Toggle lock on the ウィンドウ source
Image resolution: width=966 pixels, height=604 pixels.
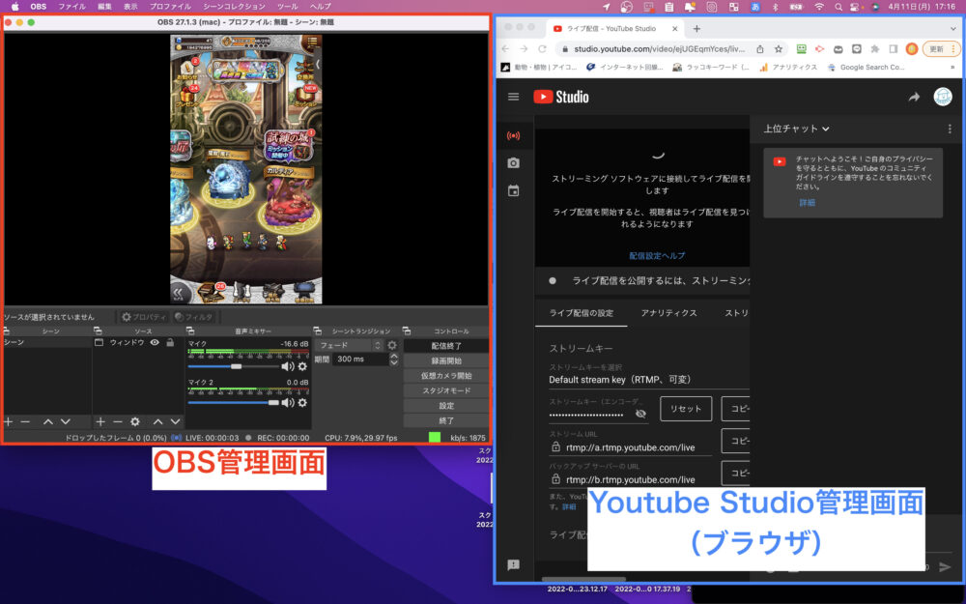[170, 342]
